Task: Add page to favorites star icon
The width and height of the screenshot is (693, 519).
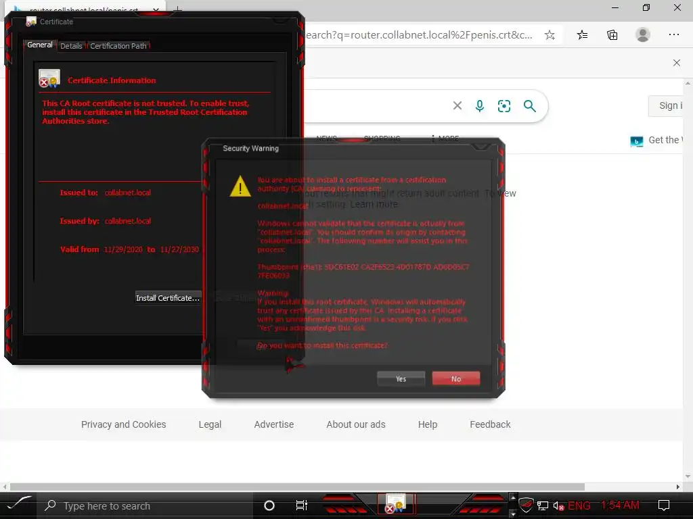Action: pos(550,35)
